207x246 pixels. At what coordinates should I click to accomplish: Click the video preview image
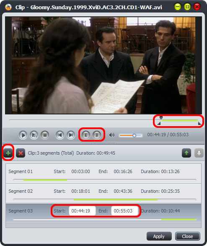tap(103, 65)
